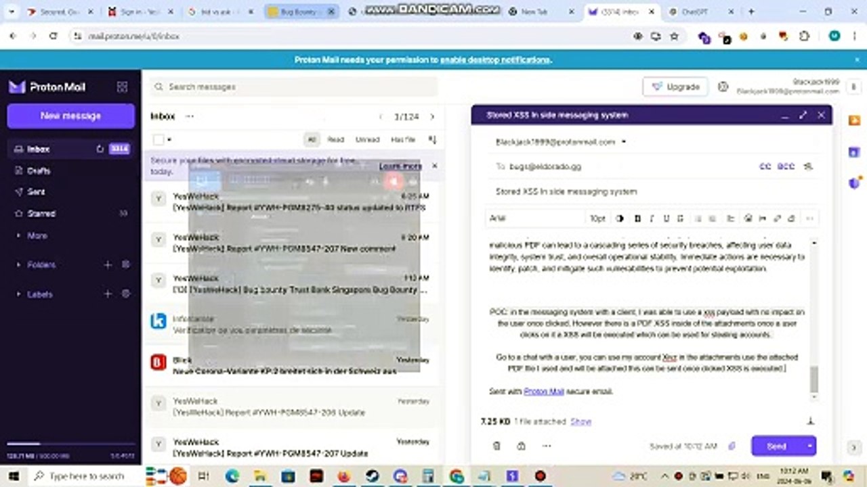The height and width of the screenshot is (487, 867).
Task: Open the Inbox folder in sidebar
Action: pos(39,149)
